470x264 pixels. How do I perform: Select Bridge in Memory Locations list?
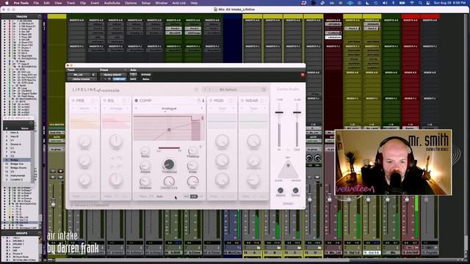click(17, 160)
